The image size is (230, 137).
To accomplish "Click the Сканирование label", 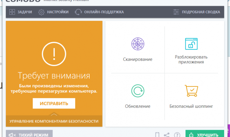I will pyautogui.click(x=138, y=59).
